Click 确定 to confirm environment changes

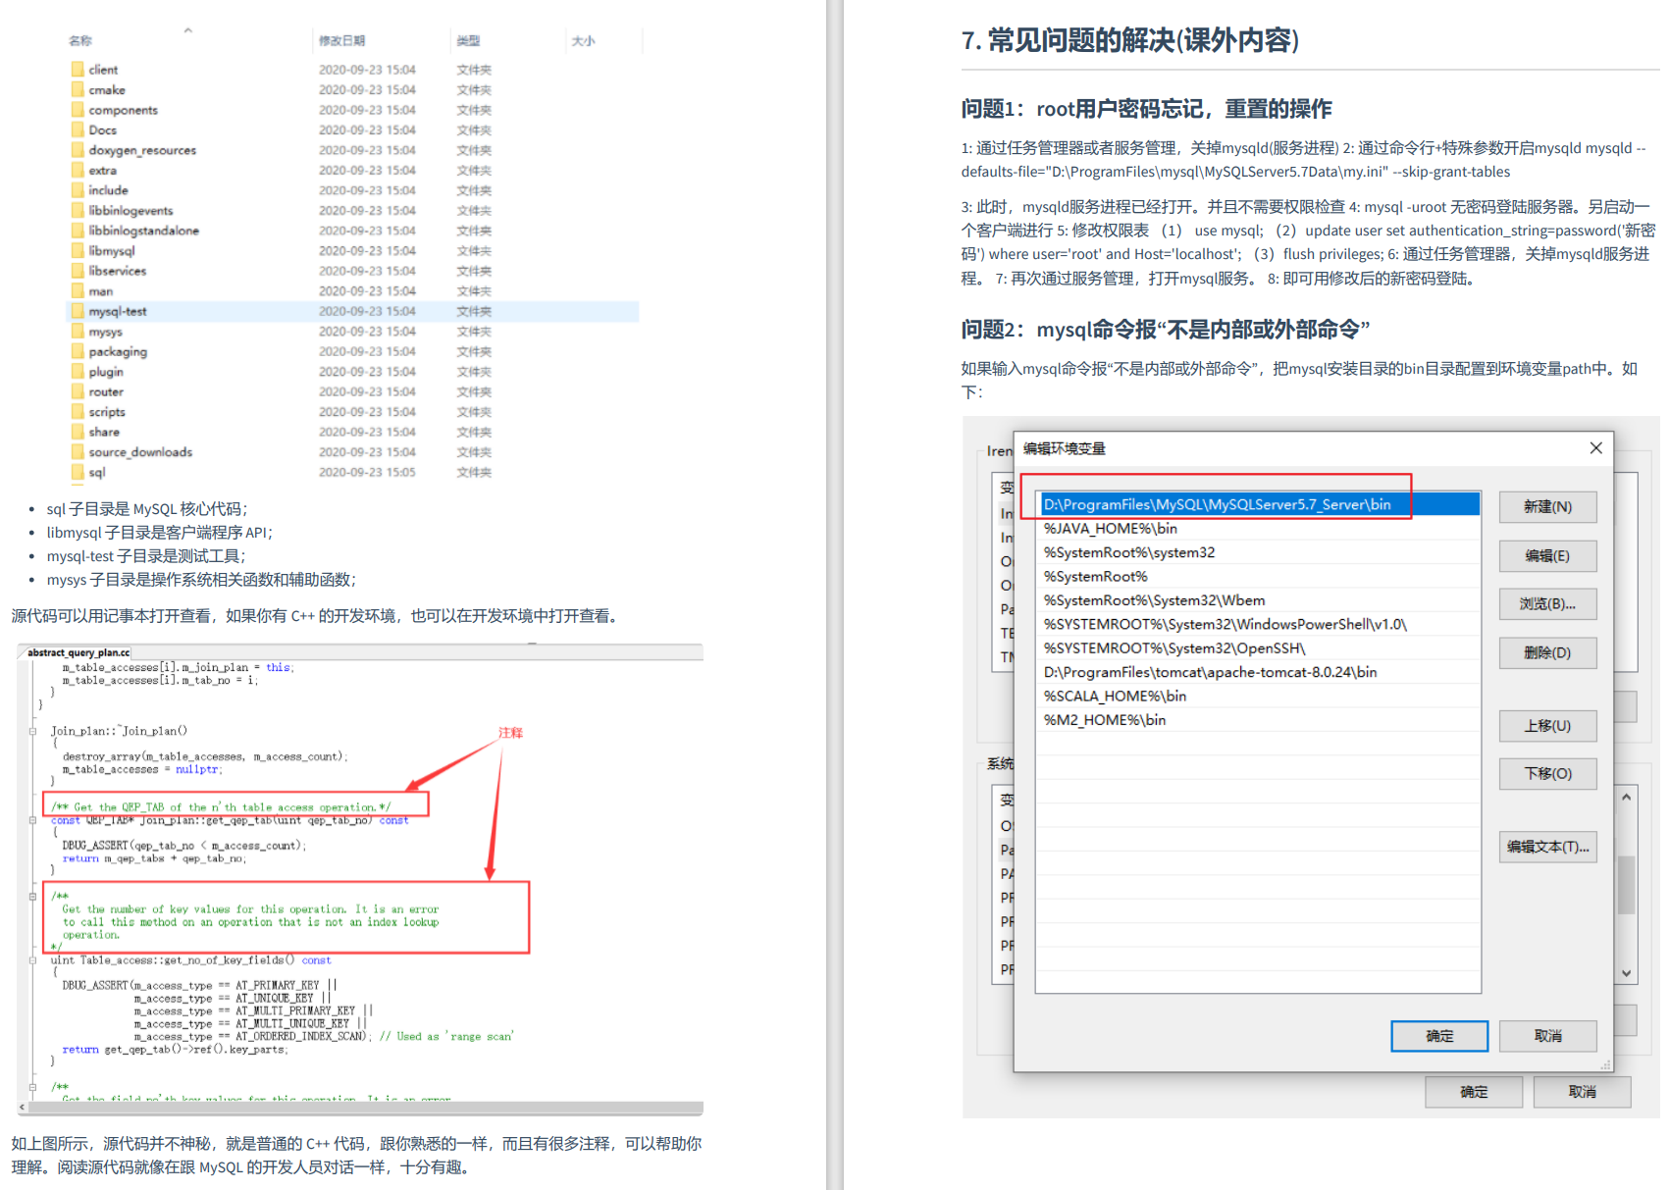click(x=1439, y=1036)
